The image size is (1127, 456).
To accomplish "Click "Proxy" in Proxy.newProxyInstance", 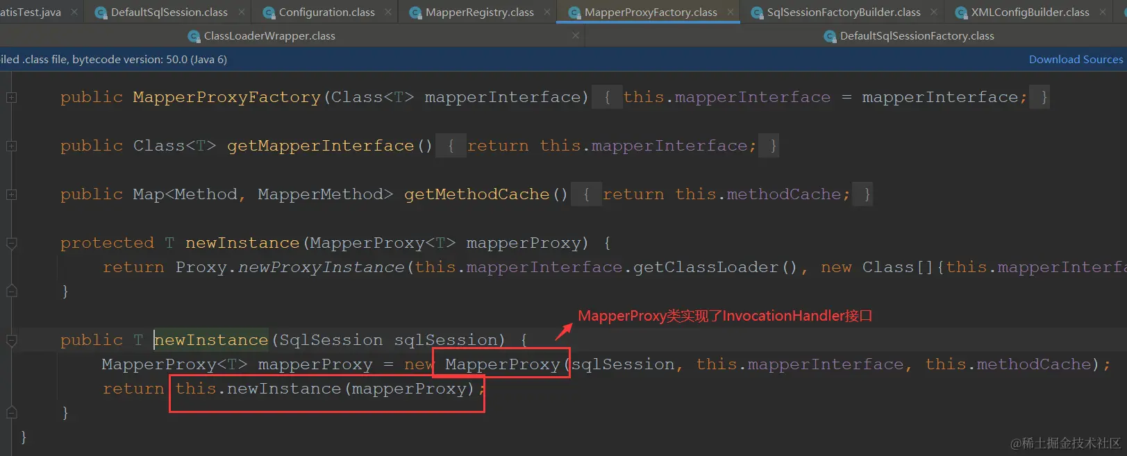I will 201,267.
